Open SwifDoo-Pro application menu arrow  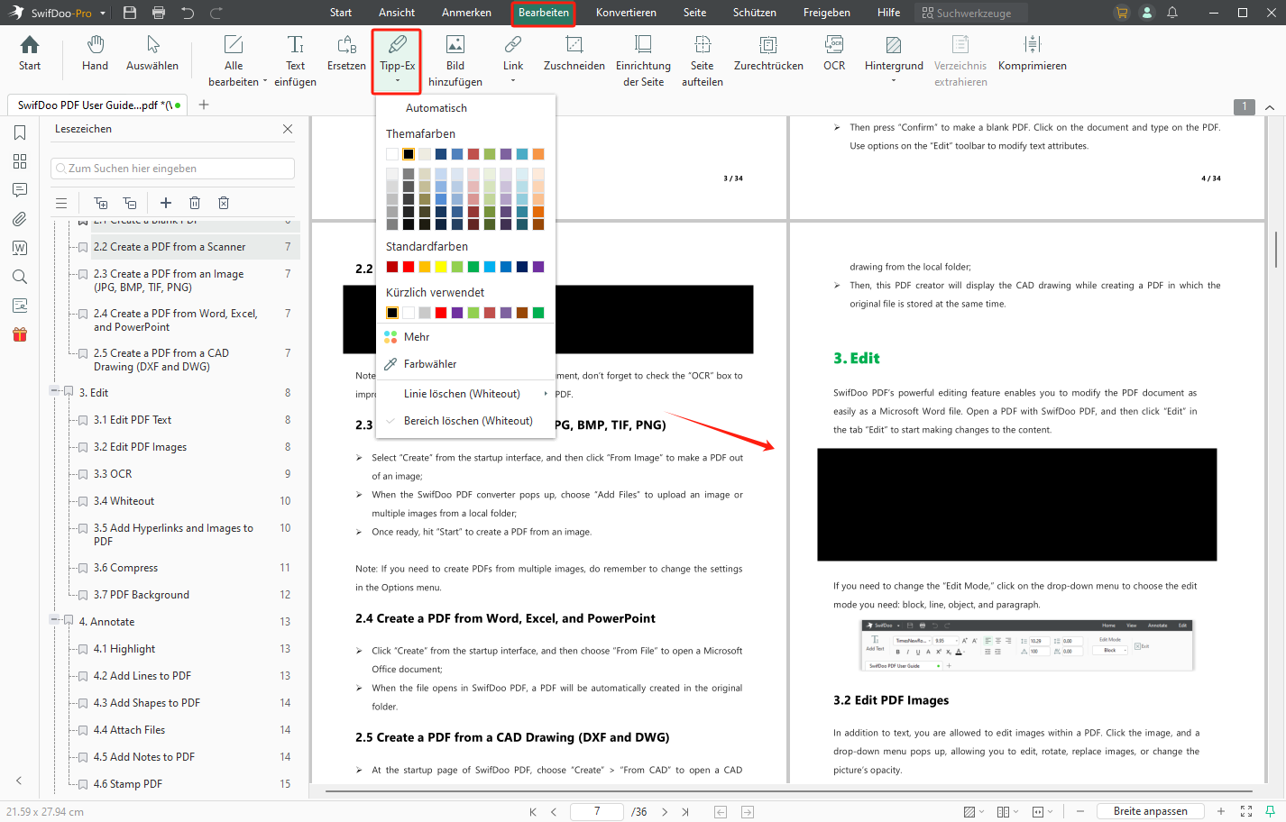point(103,14)
